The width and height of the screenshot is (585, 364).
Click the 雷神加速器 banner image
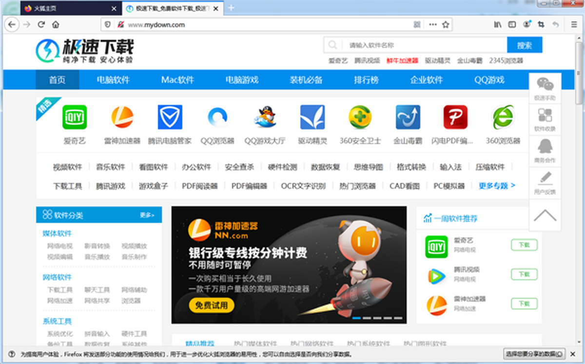(289, 265)
